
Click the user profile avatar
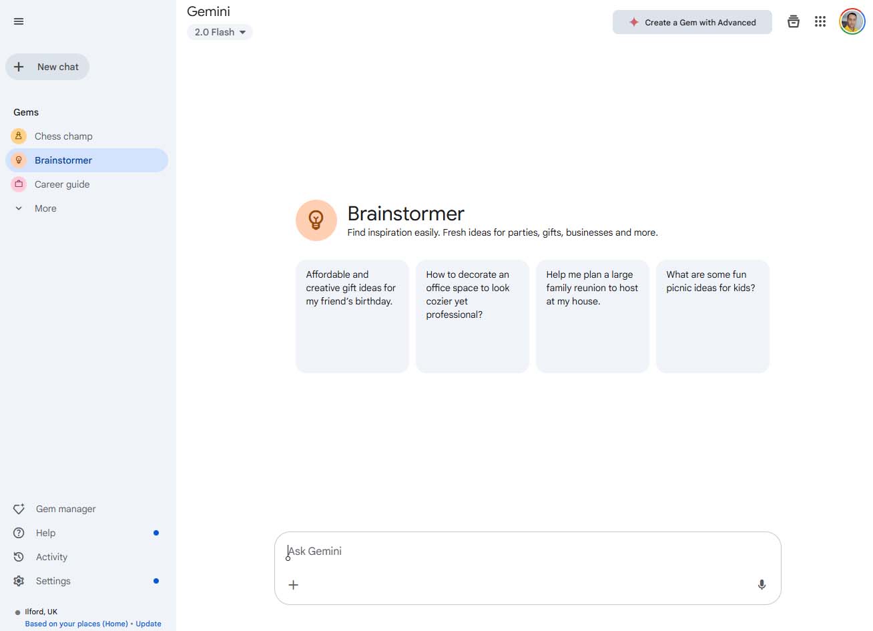852,22
